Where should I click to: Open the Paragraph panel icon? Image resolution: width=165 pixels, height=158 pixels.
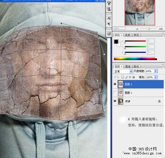point(109,24)
